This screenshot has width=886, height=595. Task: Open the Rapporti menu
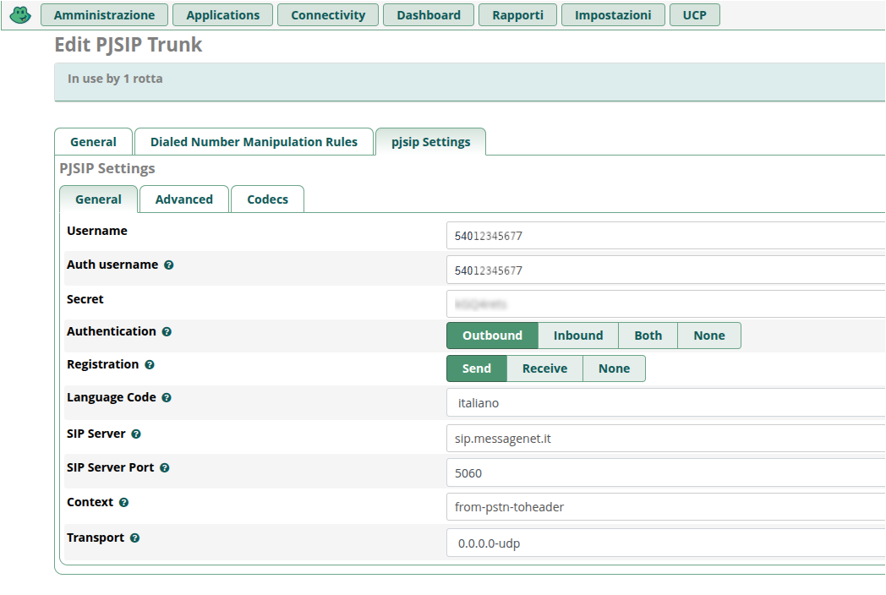[517, 15]
